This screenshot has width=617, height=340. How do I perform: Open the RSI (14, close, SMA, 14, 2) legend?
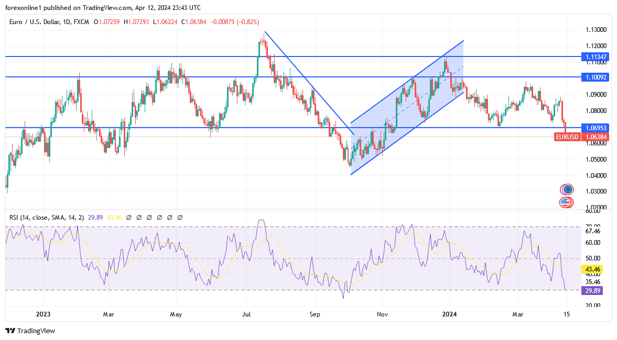[x=47, y=218]
